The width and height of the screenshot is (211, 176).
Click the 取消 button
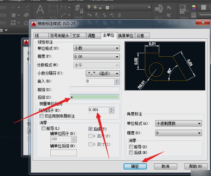tap(166, 166)
